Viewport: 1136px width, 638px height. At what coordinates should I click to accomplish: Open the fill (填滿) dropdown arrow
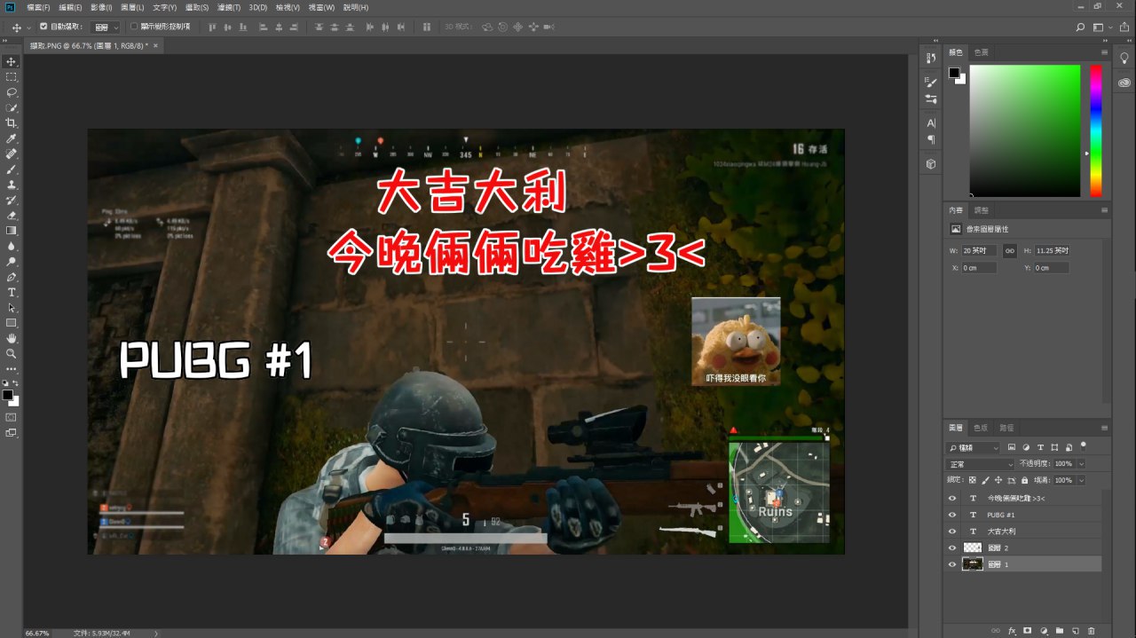[x=1080, y=480]
